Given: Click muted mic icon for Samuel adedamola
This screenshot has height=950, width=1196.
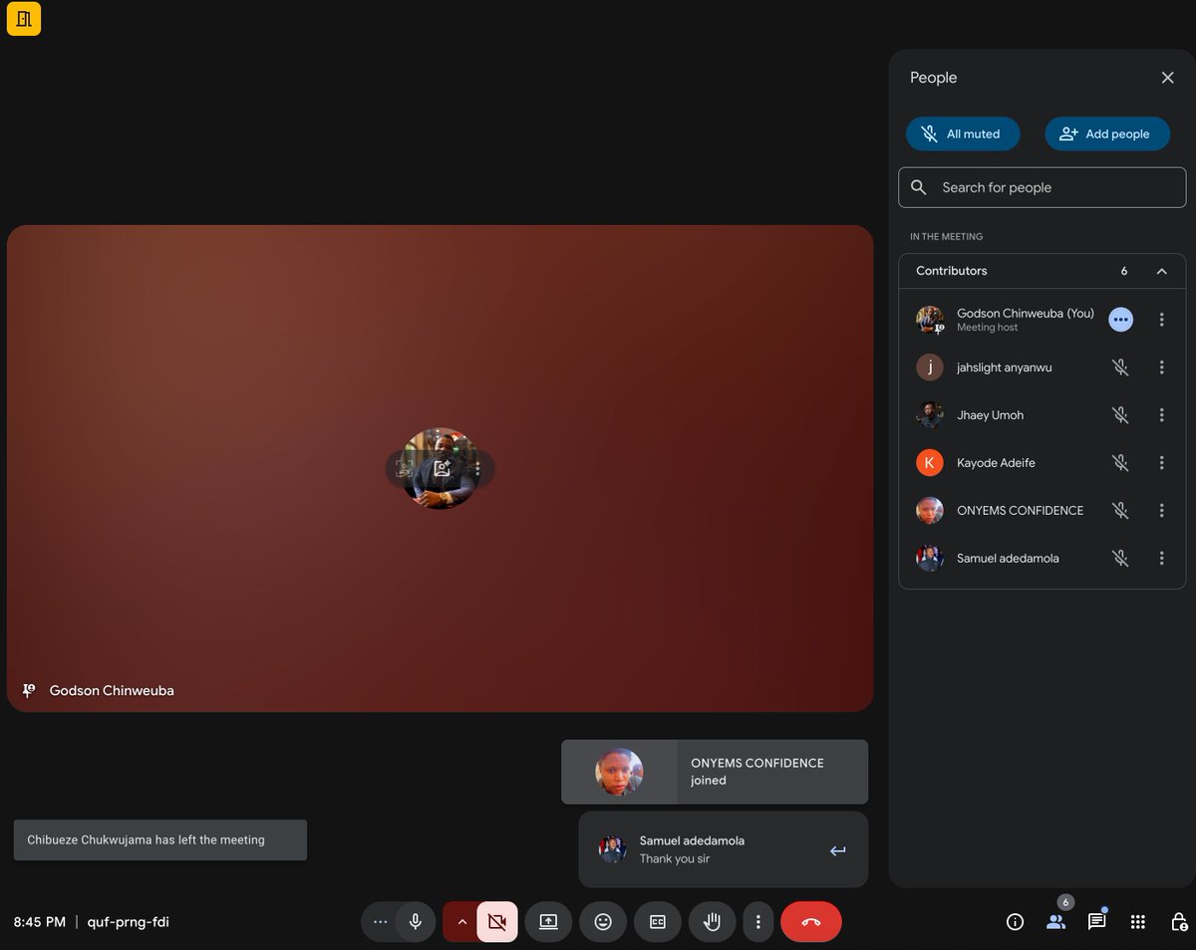Looking at the screenshot, I should click(x=1120, y=559).
